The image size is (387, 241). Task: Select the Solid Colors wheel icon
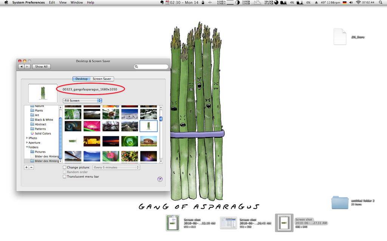tap(32, 133)
